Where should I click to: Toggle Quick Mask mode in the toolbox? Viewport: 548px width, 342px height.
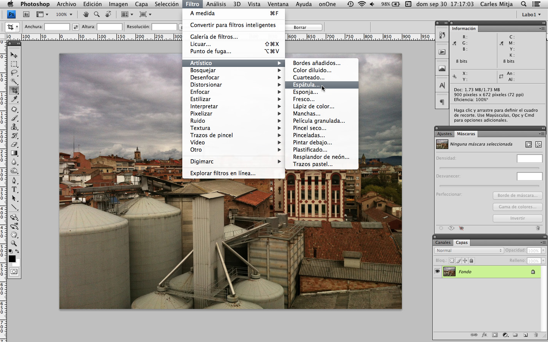coord(14,272)
